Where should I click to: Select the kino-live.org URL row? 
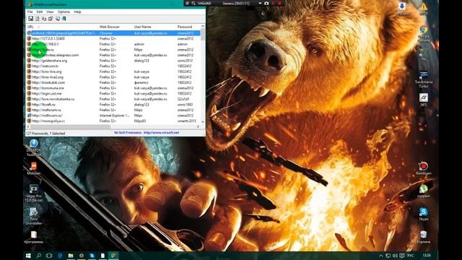(113, 71)
